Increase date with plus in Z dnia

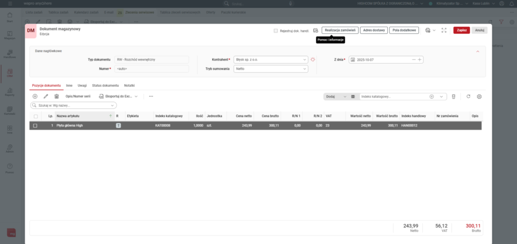(x=420, y=59)
